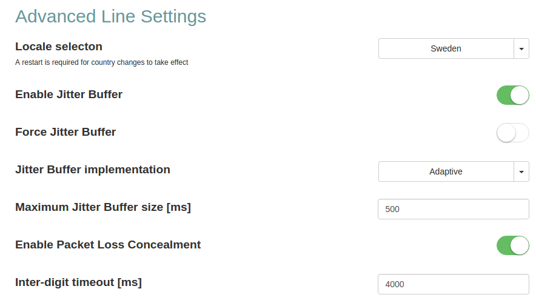Click the Enable Jitter Buffer label
Image resolution: width=536 pixels, height=306 pixels.
[69, 95]
